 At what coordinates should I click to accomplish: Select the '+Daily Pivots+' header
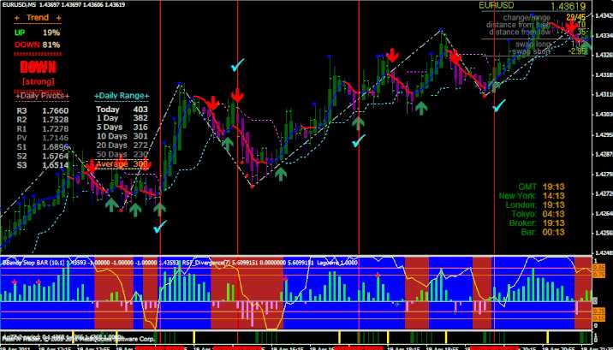click(x=43, y=95)
